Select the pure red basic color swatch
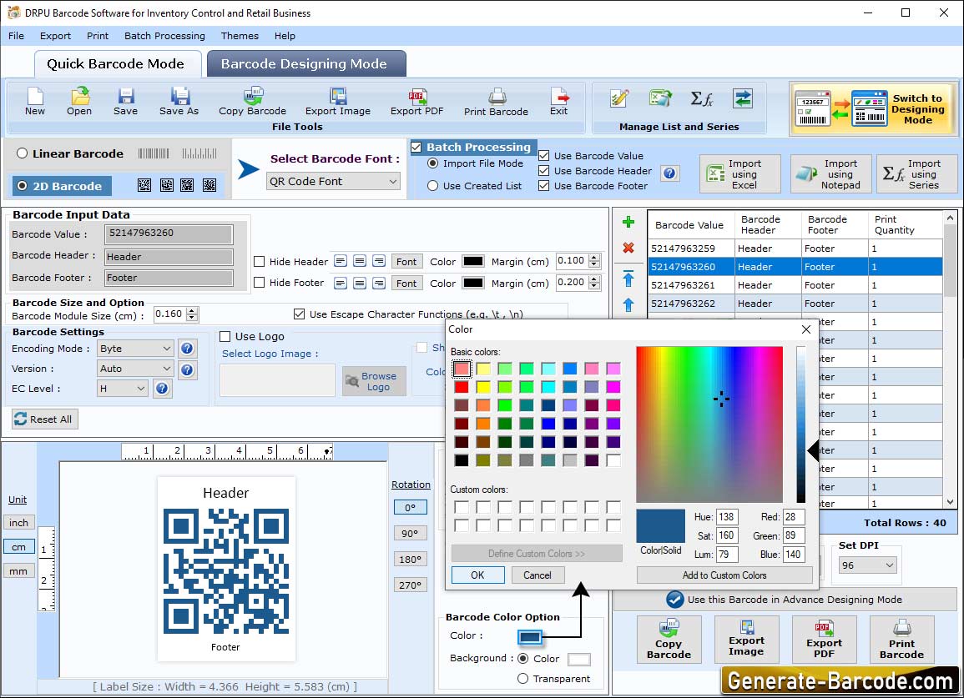 tap(461, 387)
